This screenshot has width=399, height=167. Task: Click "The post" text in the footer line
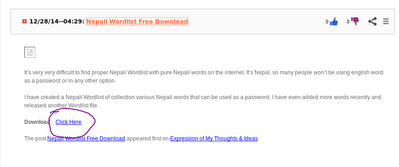coord(35,139)
